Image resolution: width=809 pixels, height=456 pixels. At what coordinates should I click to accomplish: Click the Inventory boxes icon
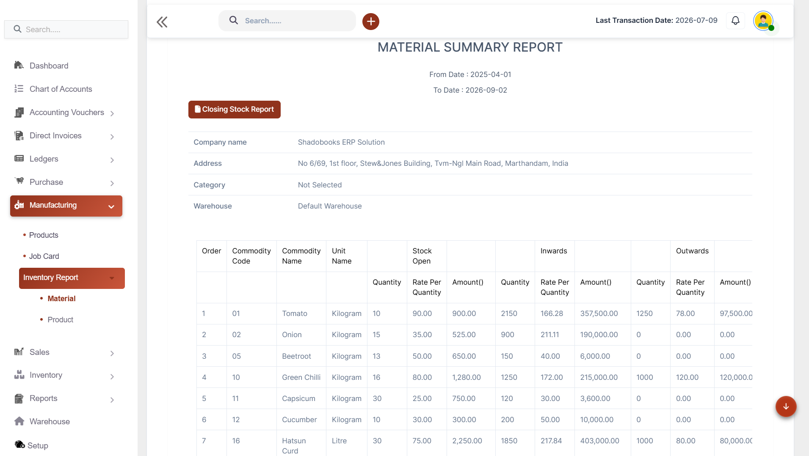pos(19,375)
